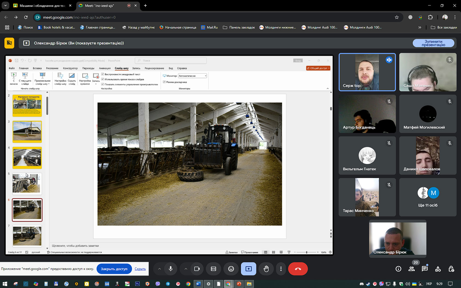Switch to the Рецензирование ribbon tab
This screenshot has width=461, height=288.
(154, 68)
